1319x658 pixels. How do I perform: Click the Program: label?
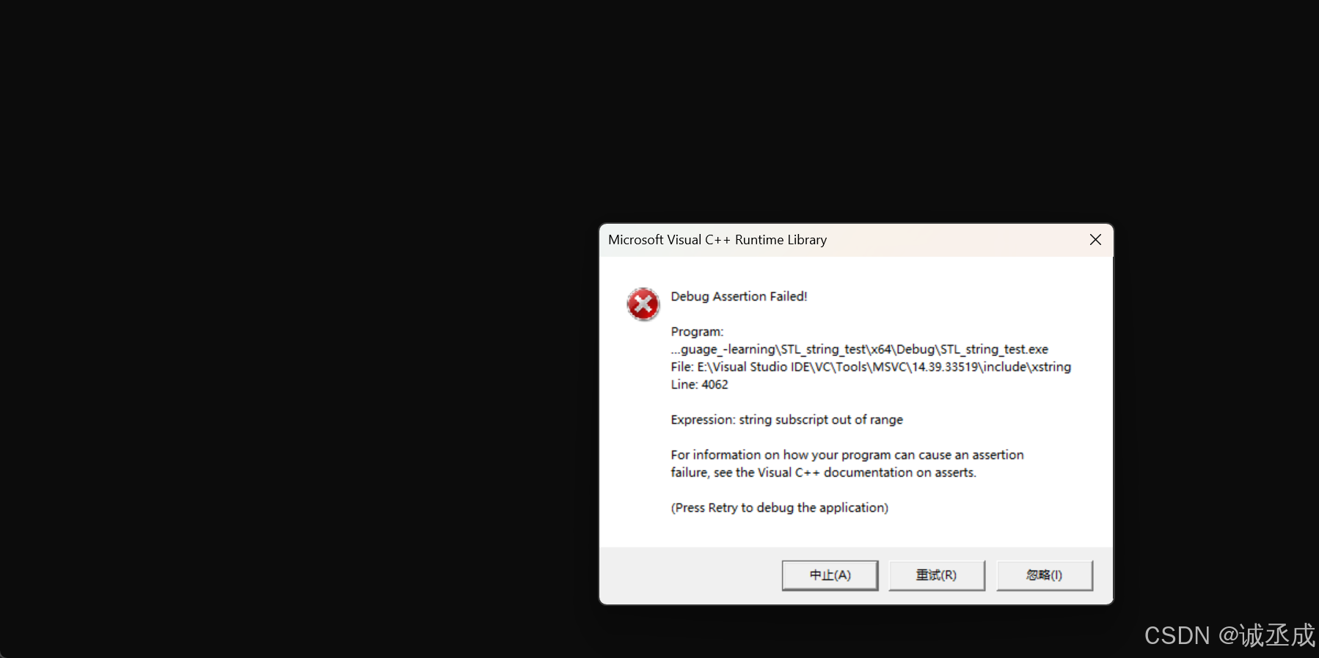coord(697,332)
